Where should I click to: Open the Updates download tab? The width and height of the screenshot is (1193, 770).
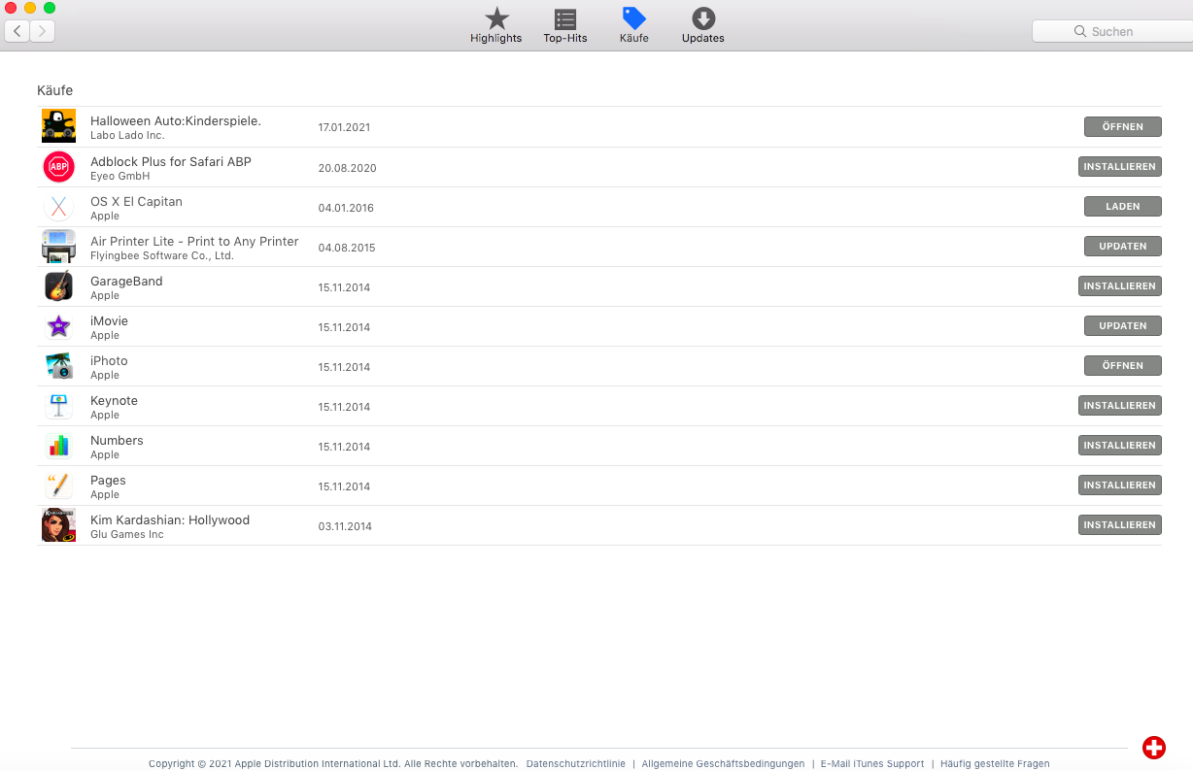[702, 25]
